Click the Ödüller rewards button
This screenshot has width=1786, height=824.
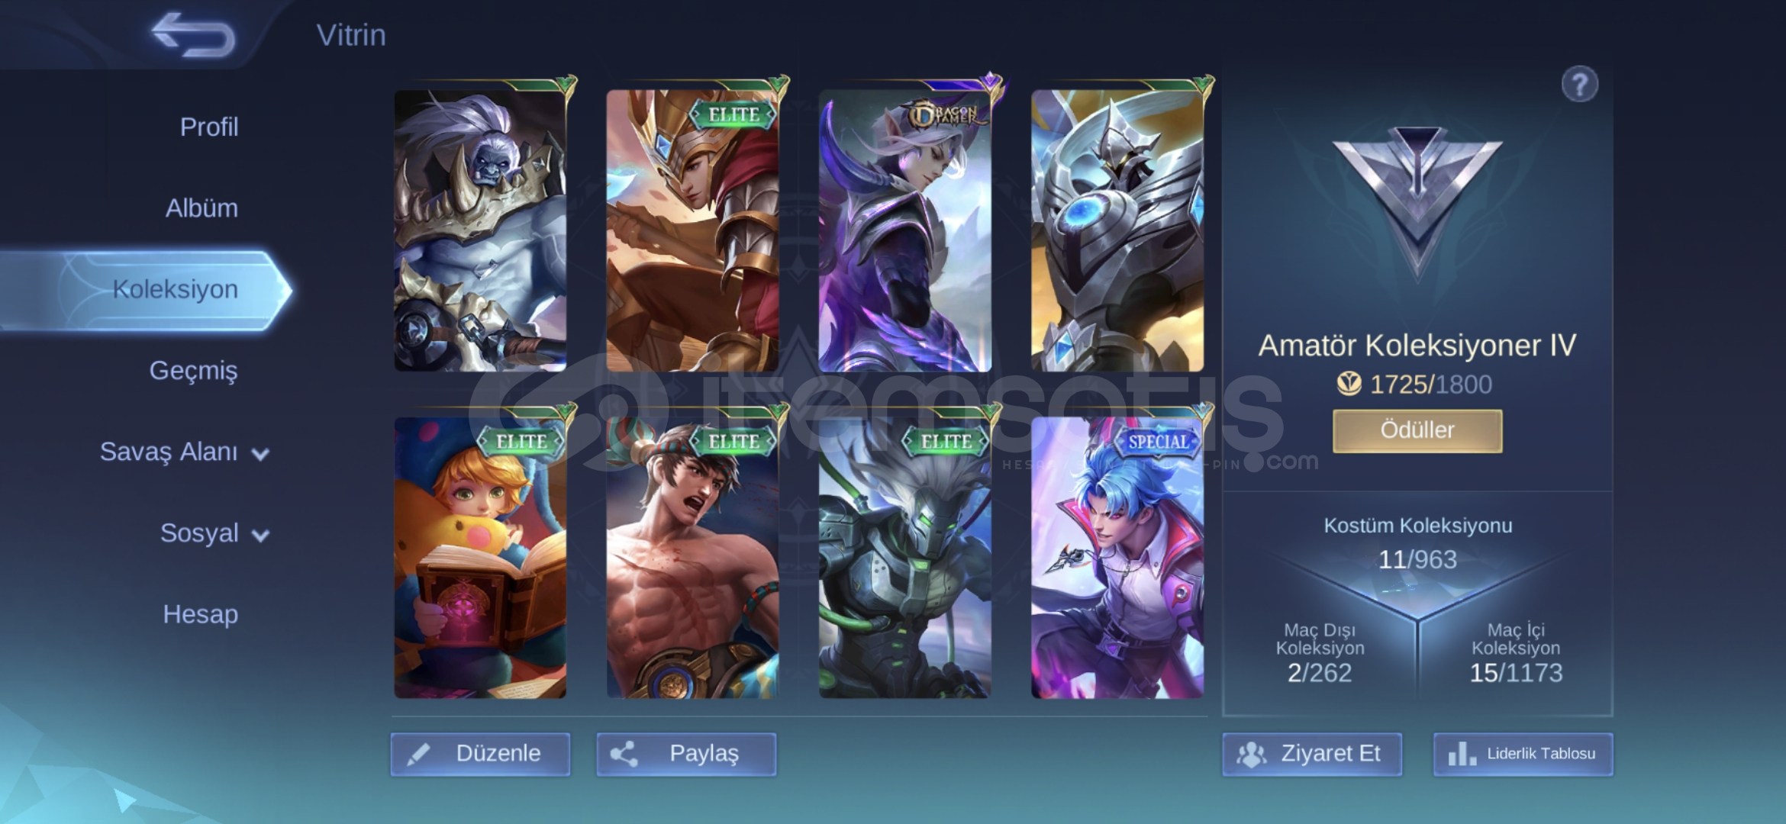pos(1417,430)
